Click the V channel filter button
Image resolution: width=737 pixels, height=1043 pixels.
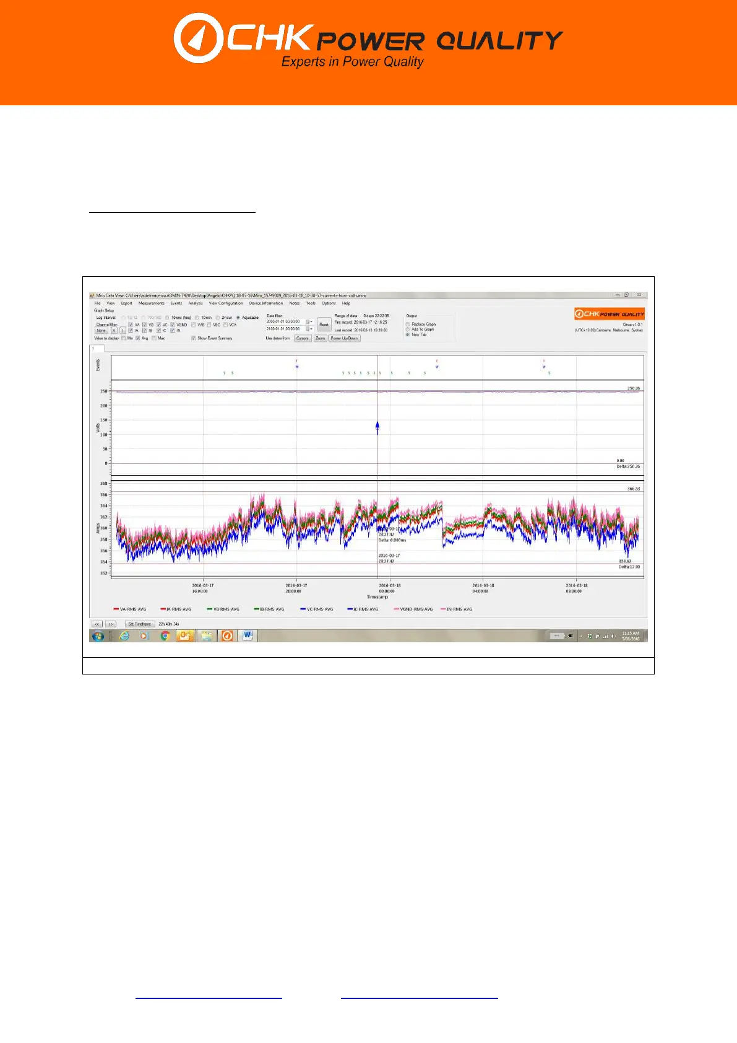[114, 331]
